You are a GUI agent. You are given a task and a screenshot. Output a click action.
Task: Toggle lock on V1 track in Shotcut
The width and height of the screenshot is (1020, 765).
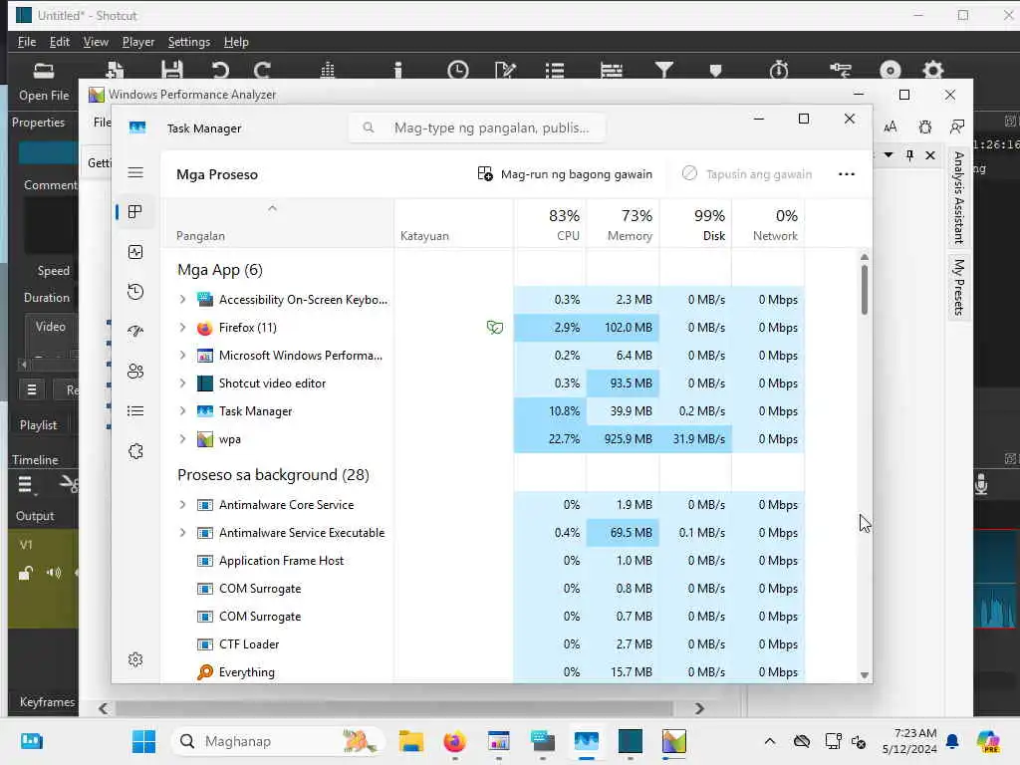coord(25,573)
